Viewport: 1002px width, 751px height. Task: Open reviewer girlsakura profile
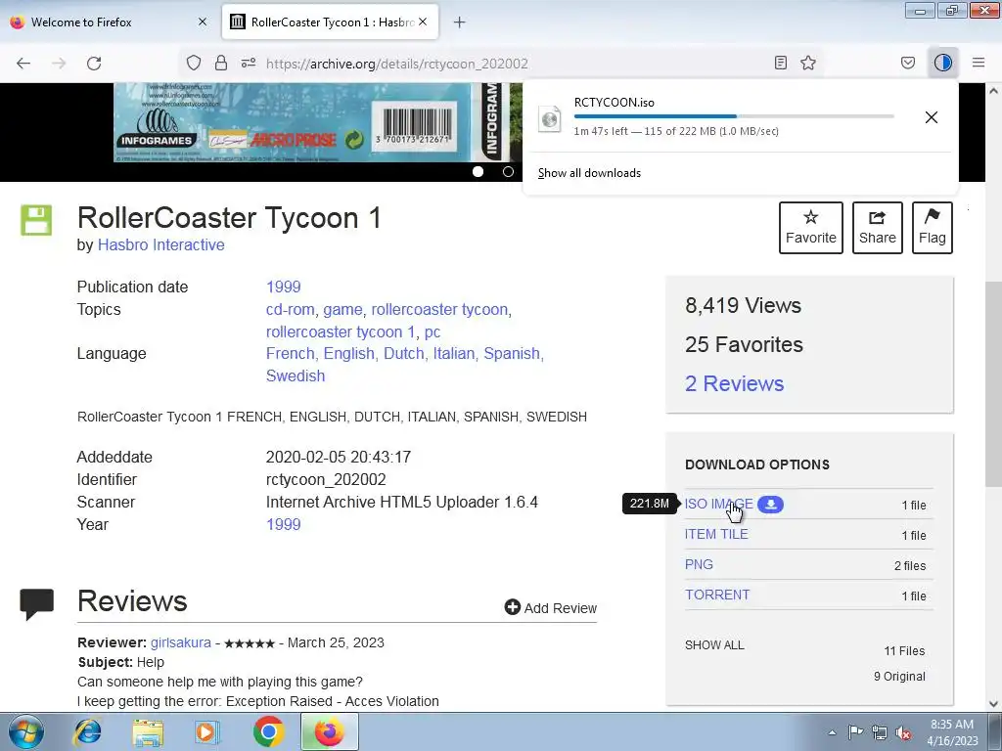pyautogui.click(x=181, y=642)
